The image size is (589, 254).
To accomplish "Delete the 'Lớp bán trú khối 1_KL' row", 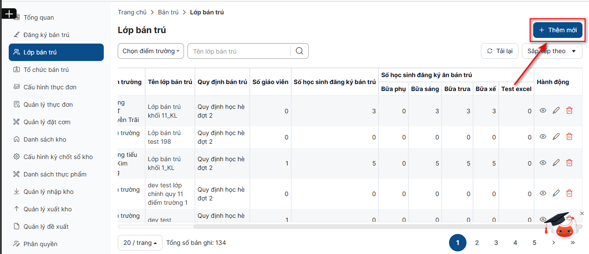I will (x=569, y=163).
